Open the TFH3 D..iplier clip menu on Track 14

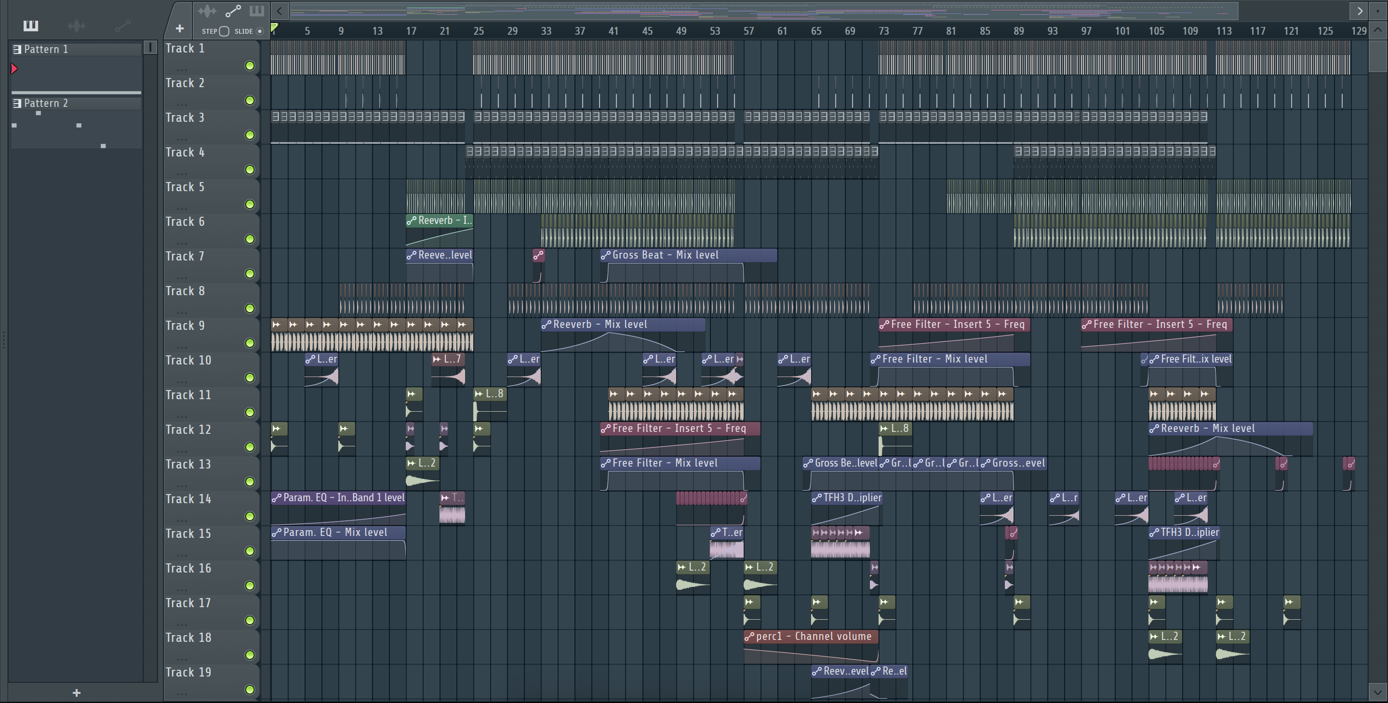coord(817,498)
